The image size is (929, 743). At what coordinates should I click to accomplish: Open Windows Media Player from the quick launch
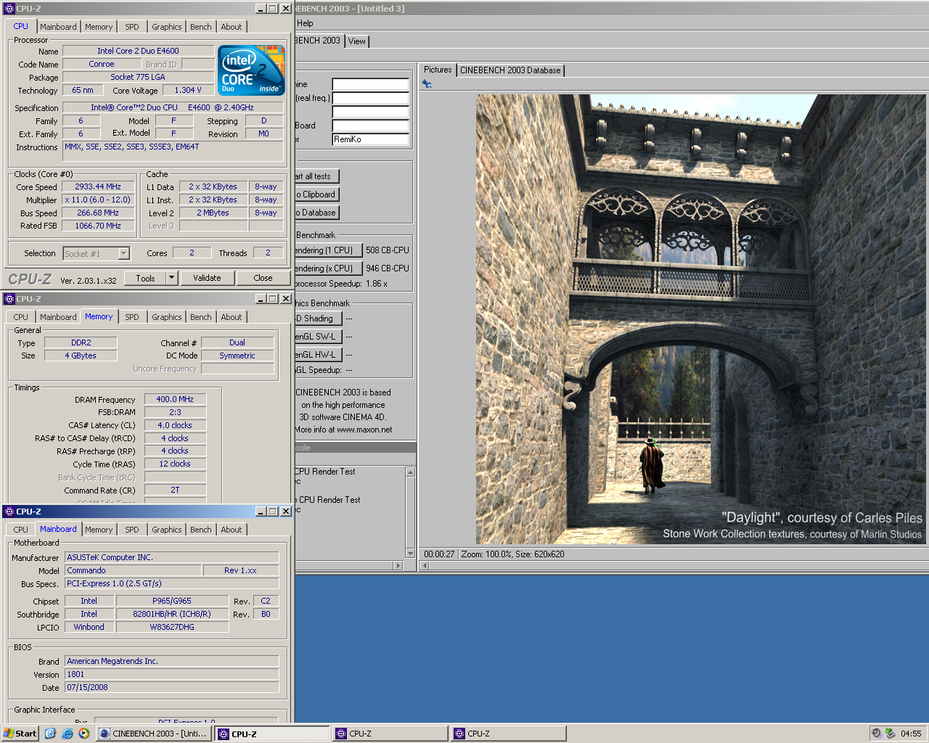(x=84, y=734)
